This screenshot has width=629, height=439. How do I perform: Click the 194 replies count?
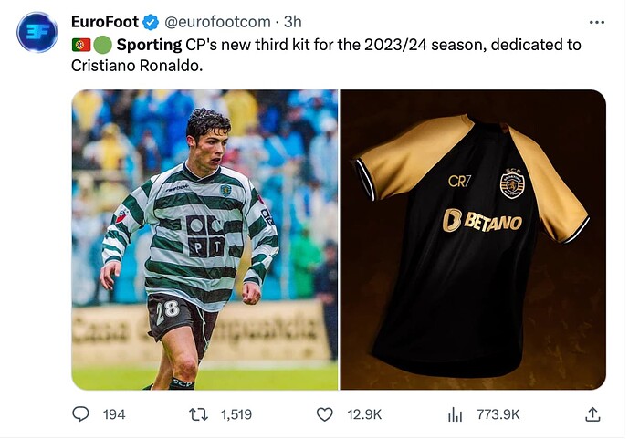(x=114, y=414)
